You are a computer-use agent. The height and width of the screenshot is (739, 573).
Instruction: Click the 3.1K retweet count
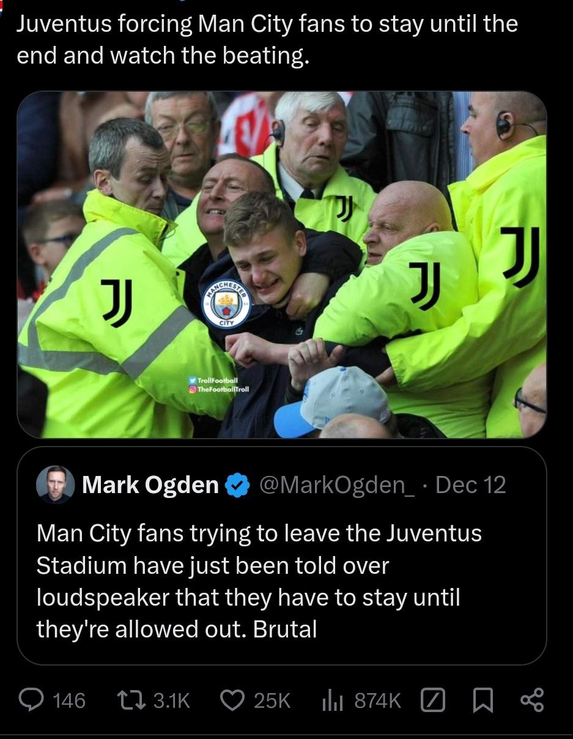coord(171,701)
